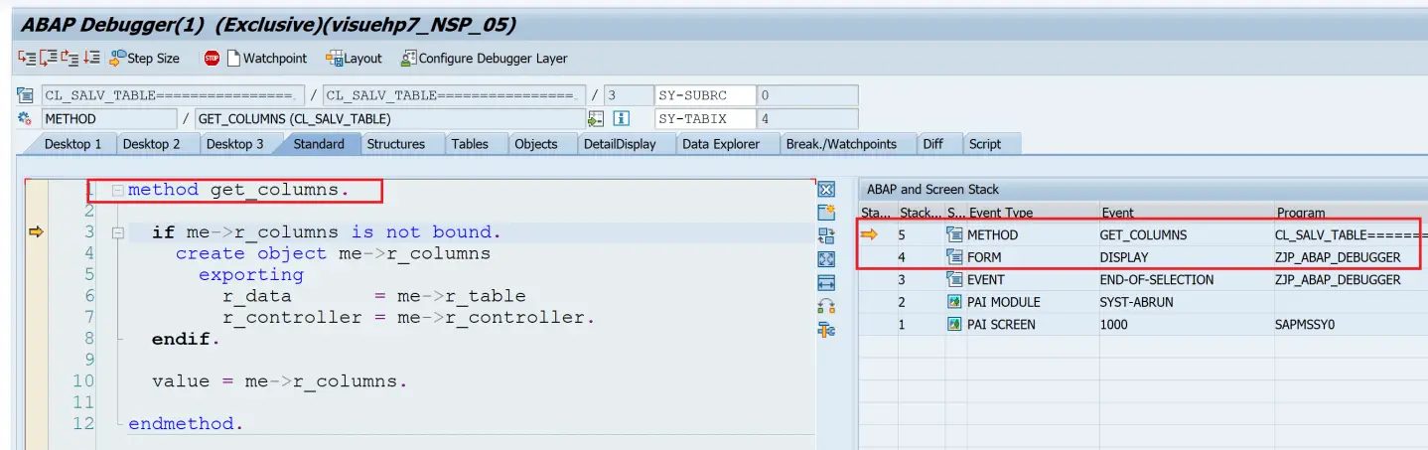Click the SY-SUBRC variable field
Viewport: 1428px width, 450px height.
click(704, 95)
